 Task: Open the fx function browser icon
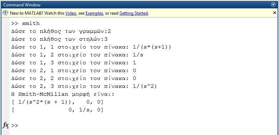[5, 125]
